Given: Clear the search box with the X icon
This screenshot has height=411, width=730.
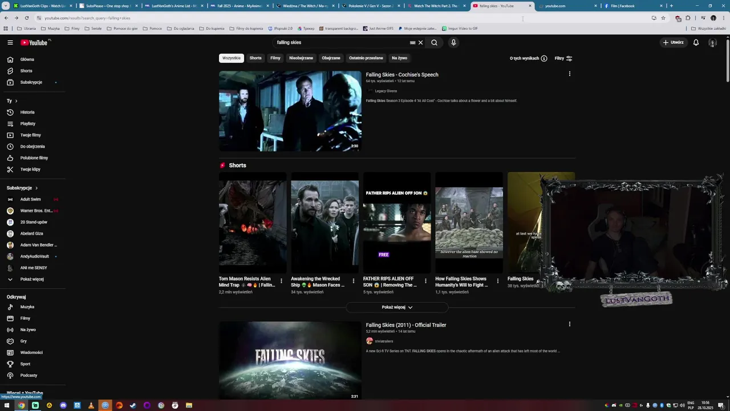Looking at the screenshot, I should 421,42.
